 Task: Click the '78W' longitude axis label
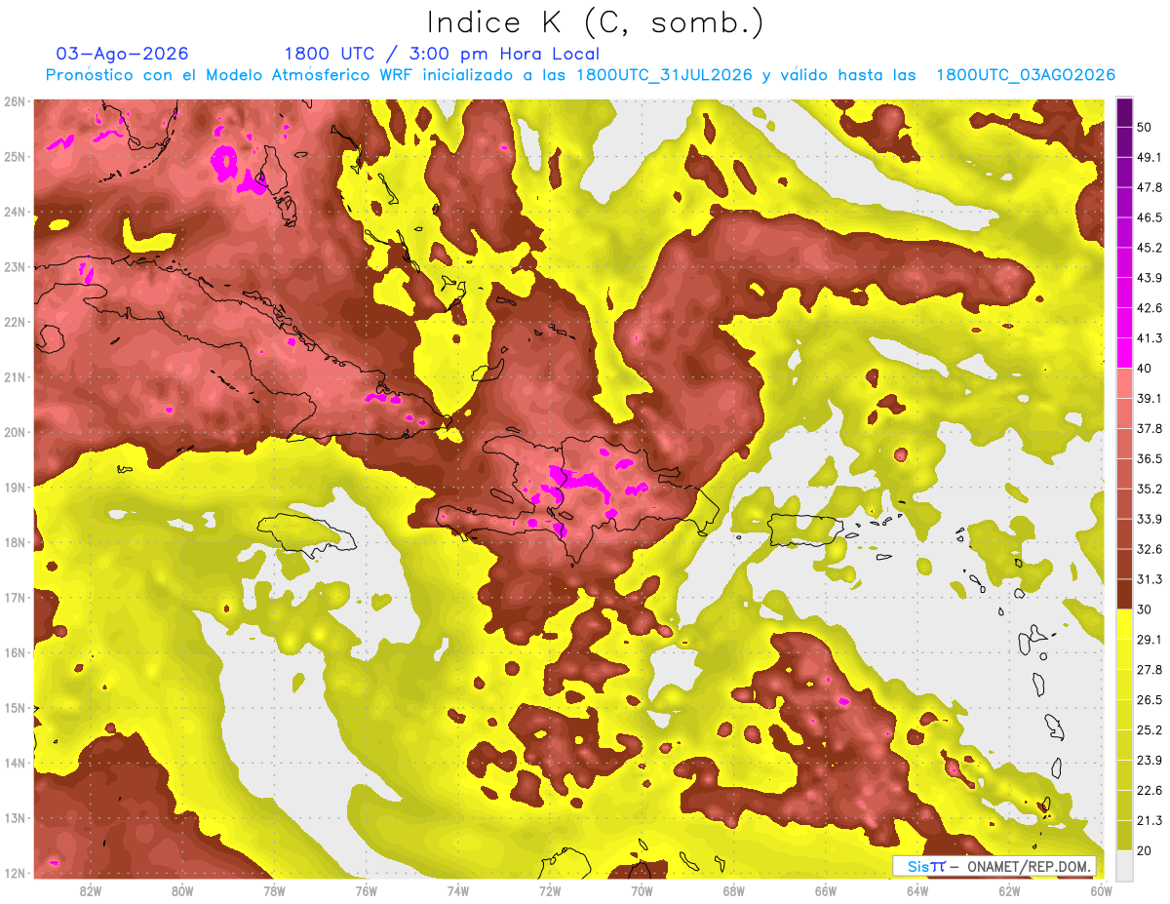(274, 890)
